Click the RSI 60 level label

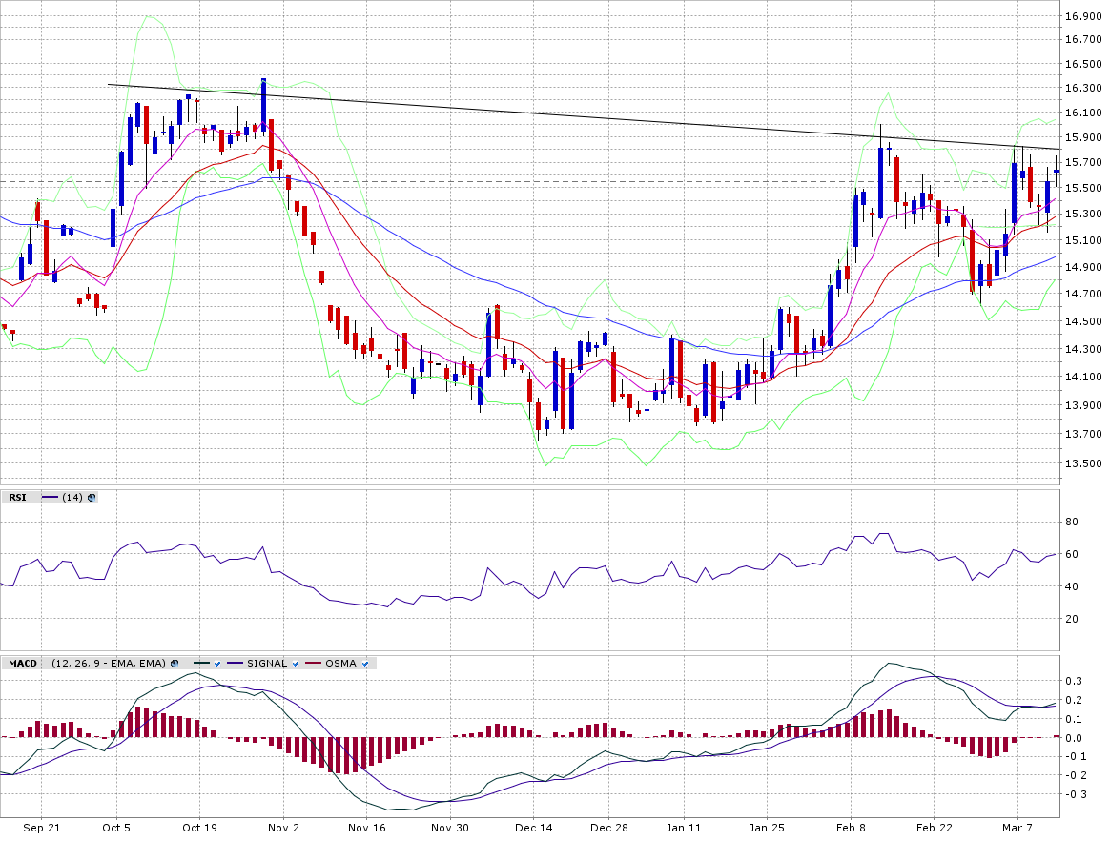pyautogui.click(x=1072, y=554)
